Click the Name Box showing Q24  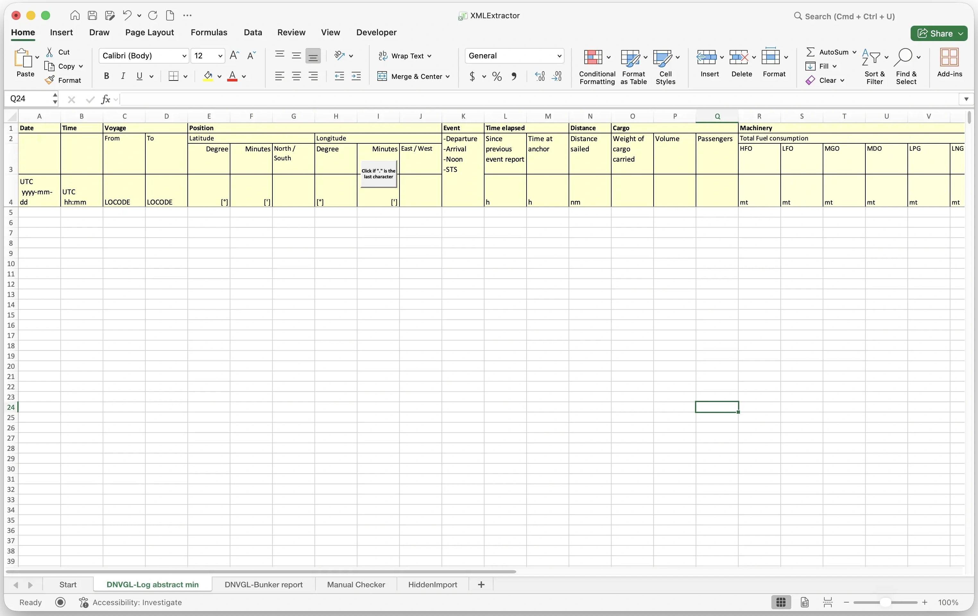29,99
